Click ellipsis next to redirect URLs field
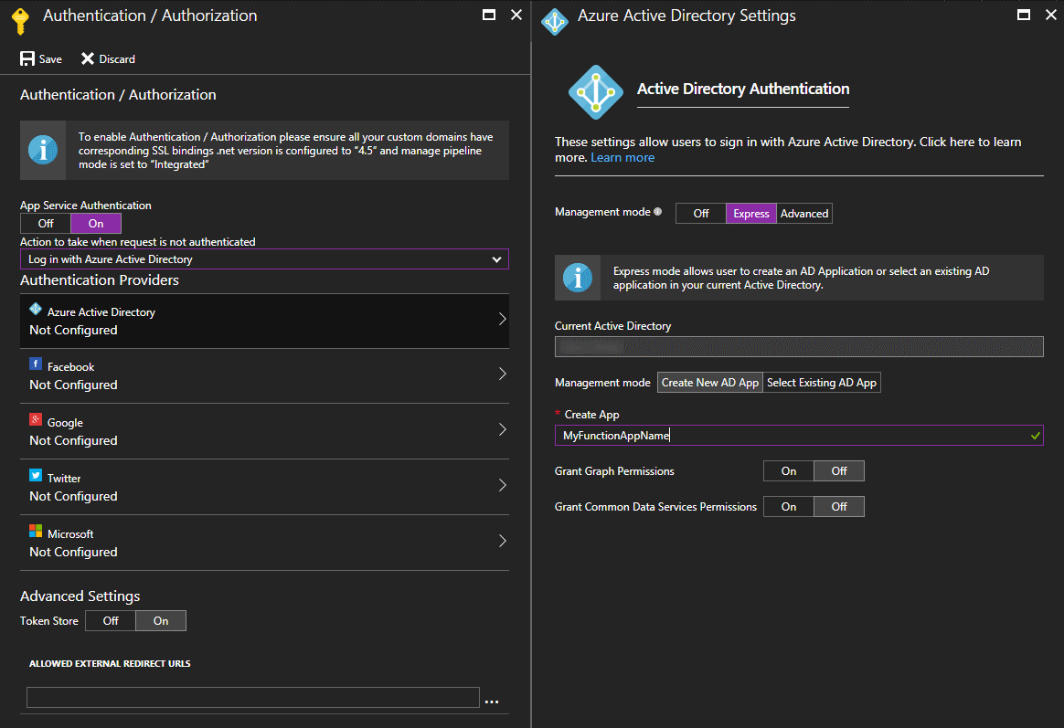1064x728 pixels. pyautogui.click(x=492, y=702)
